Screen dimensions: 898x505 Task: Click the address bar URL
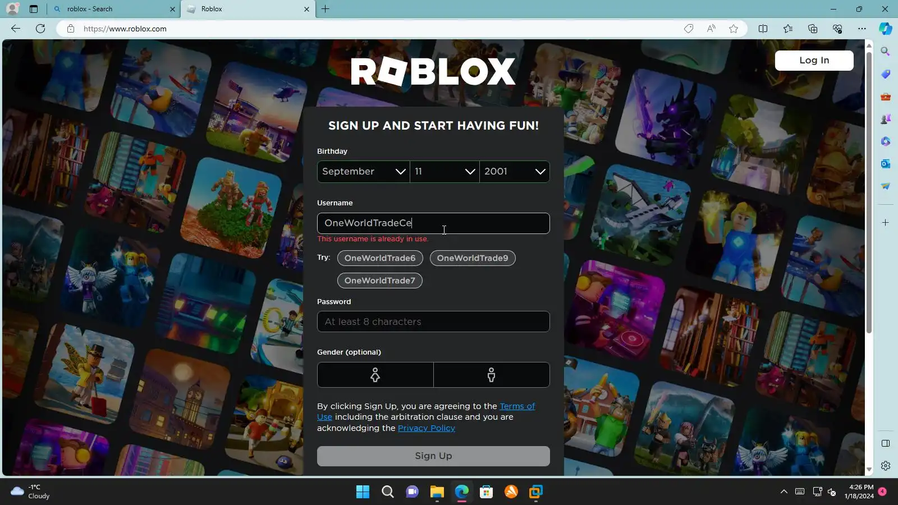[125, 29]
